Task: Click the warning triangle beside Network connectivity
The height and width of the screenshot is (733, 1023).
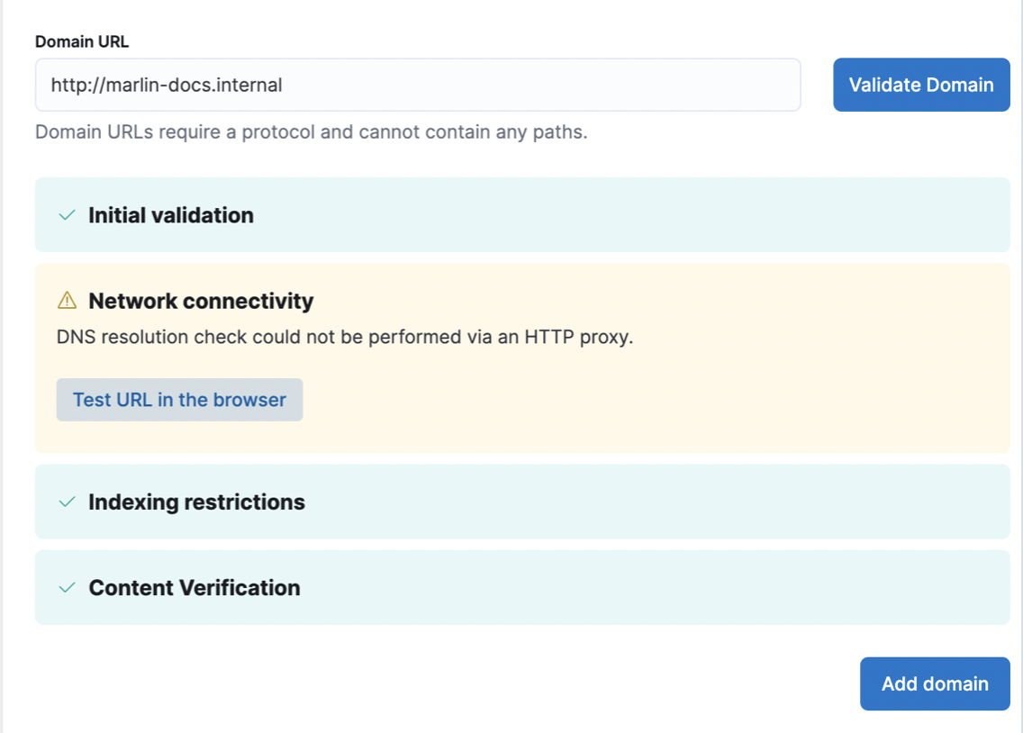Action: coord(66,302)
